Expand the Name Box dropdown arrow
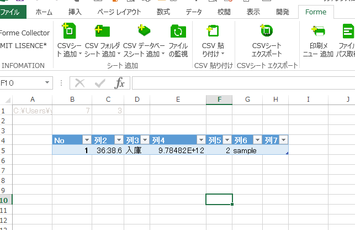 [x=46, y=83]
